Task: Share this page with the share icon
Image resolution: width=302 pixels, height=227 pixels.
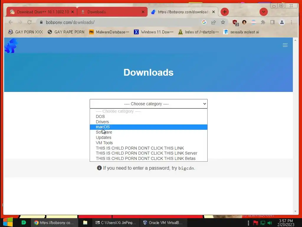Action: pyautogui.click(x=214, y=22)
